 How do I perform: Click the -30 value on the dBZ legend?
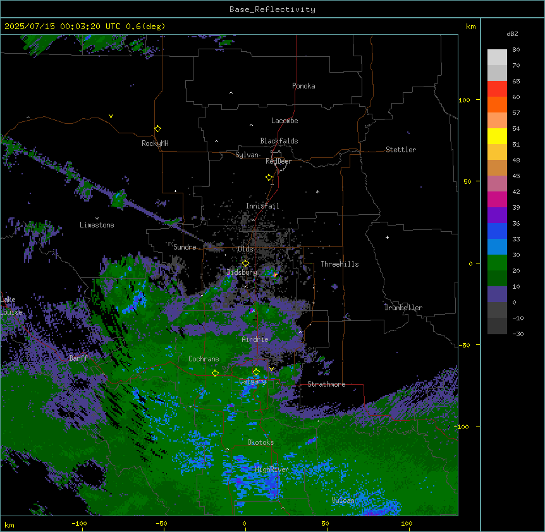[518, 334]
